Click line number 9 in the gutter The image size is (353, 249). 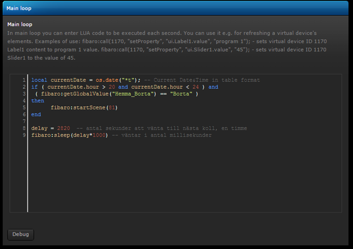click(24, 135)
